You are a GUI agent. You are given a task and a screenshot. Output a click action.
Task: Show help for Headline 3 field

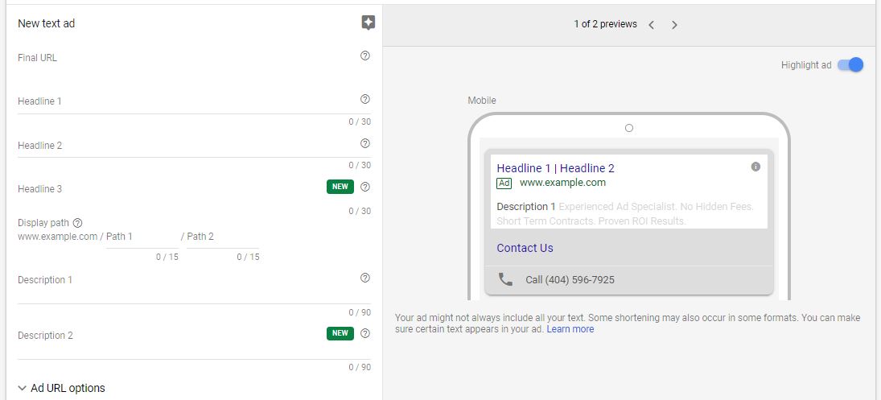[365, 187]
